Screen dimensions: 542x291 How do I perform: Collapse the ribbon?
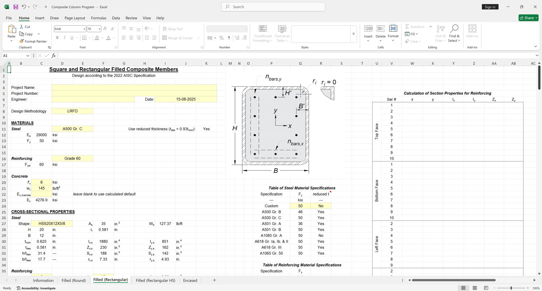[536, 47]
